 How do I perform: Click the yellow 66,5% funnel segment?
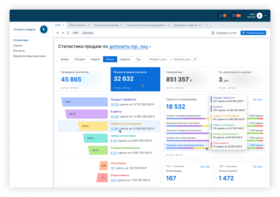click(85, 126)
